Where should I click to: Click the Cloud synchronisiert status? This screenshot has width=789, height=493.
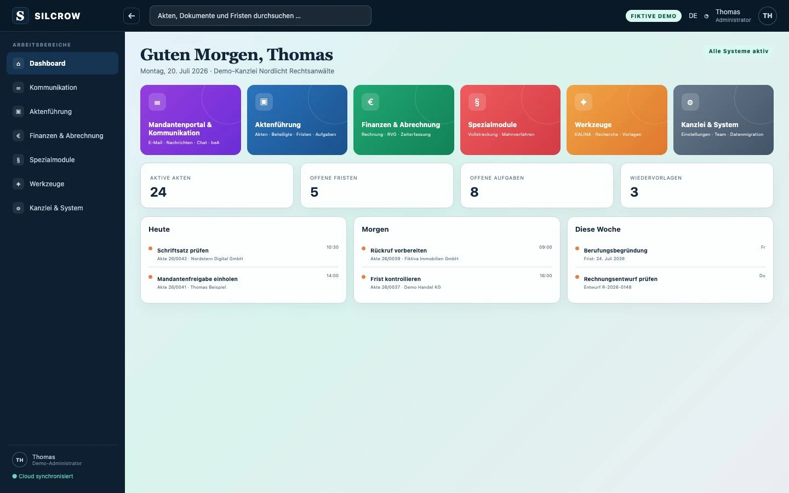(43, 477)
